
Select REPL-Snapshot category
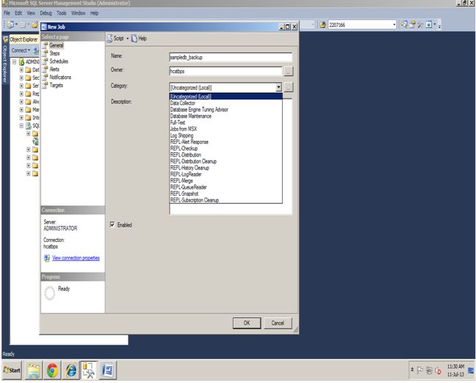[x=226, y=194]
